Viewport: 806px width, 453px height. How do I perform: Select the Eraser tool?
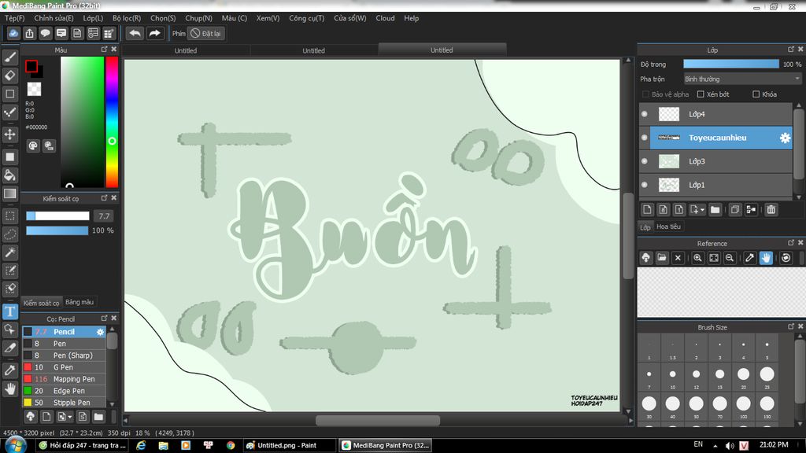(9, 75)
